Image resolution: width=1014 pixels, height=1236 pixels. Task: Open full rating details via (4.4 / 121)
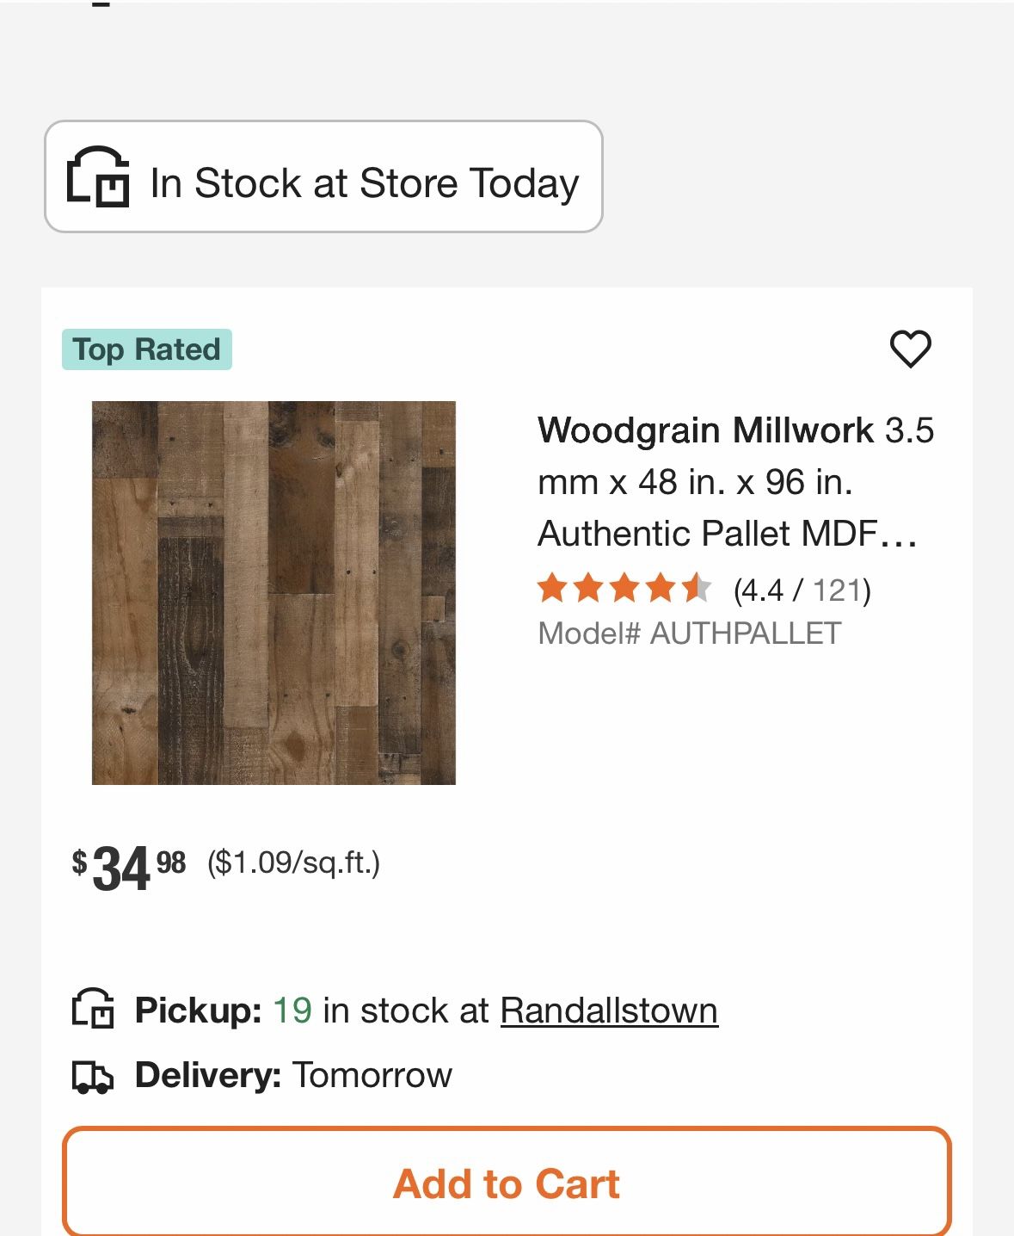[x=800, y=590]
